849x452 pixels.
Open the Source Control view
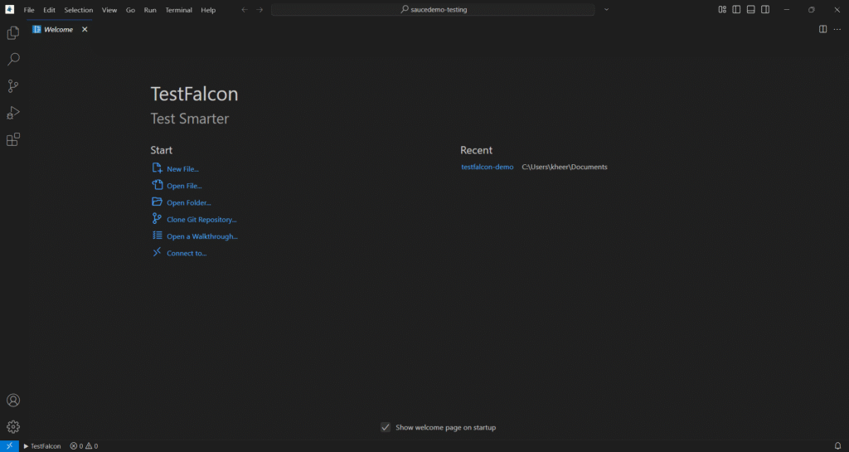tap(13, 86)
